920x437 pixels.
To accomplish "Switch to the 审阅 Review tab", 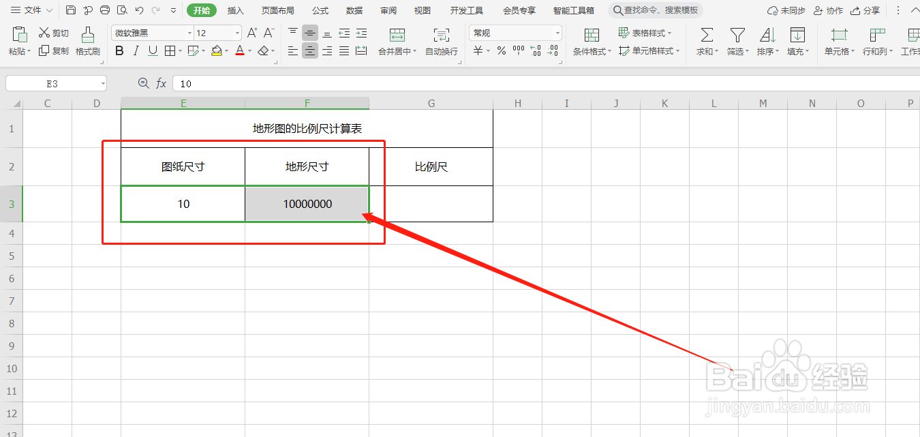I will [388, 10].
